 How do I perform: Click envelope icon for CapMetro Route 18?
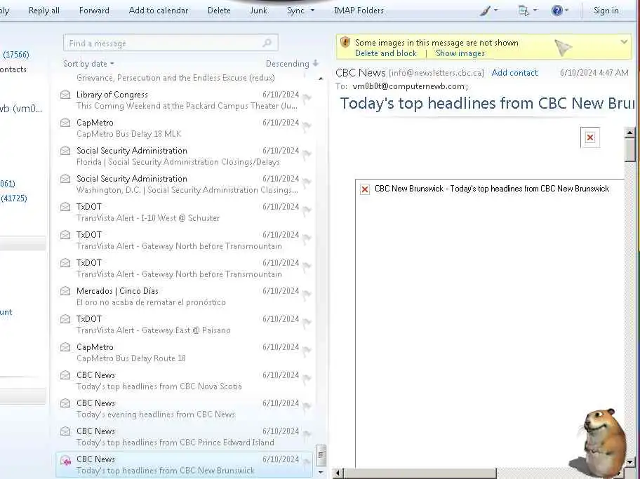click(x=65, y=347)
